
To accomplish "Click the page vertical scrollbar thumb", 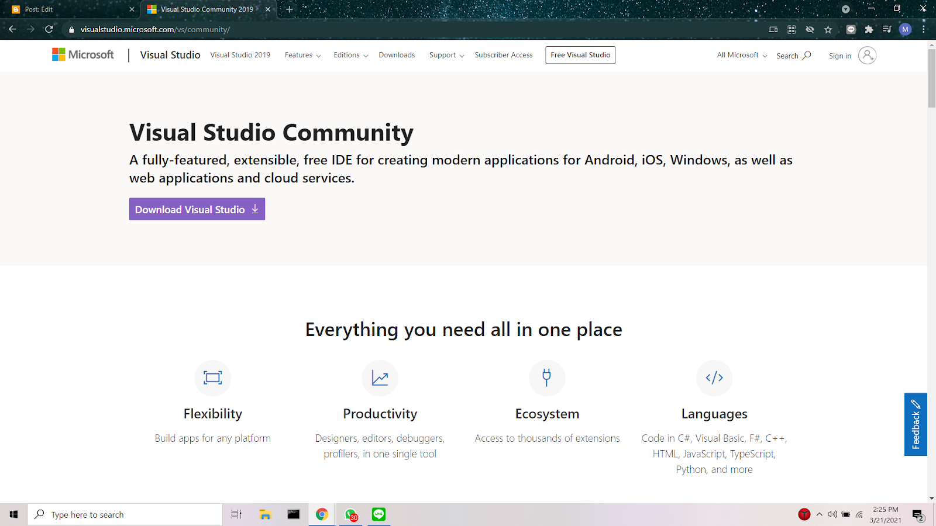I will (x=931, y=78).
